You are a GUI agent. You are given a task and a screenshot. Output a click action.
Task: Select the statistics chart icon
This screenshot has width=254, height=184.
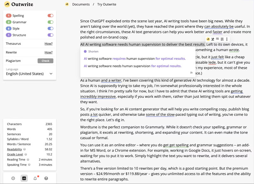(x=24, y=178)
